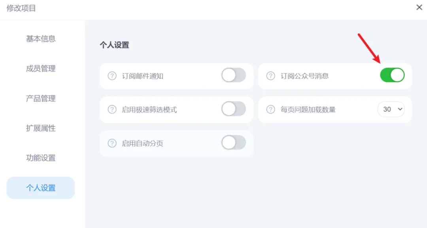Go to 产品管理 tab
The width and height of the screenshot is (427, 228).
click(41, 99)
